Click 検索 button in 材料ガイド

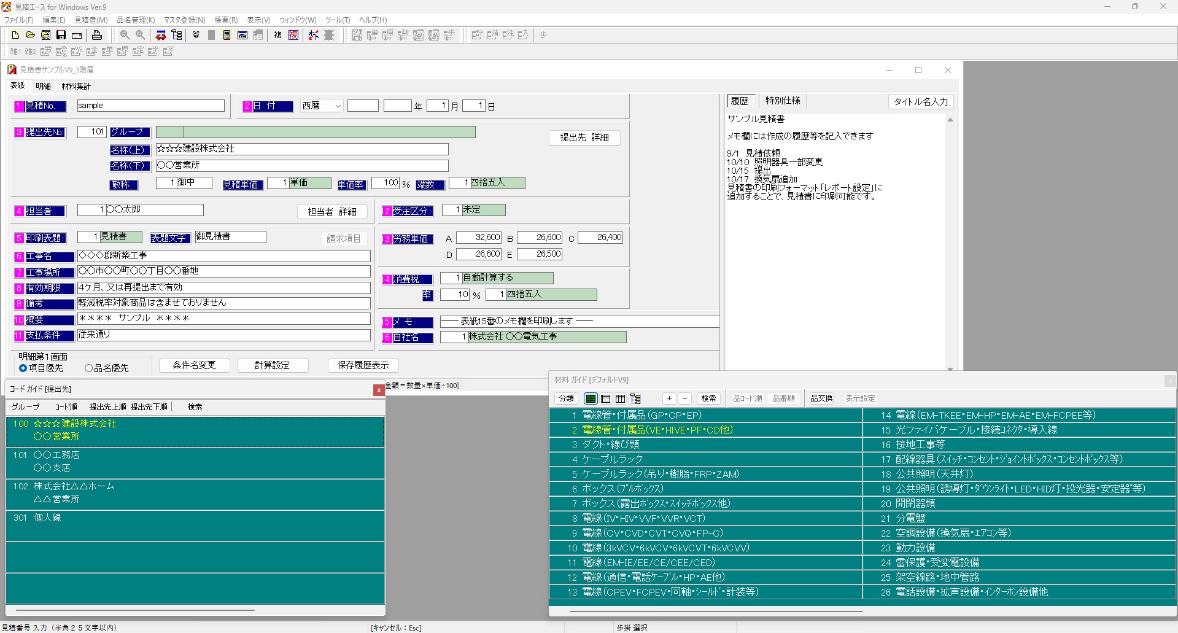coord(708,398)
